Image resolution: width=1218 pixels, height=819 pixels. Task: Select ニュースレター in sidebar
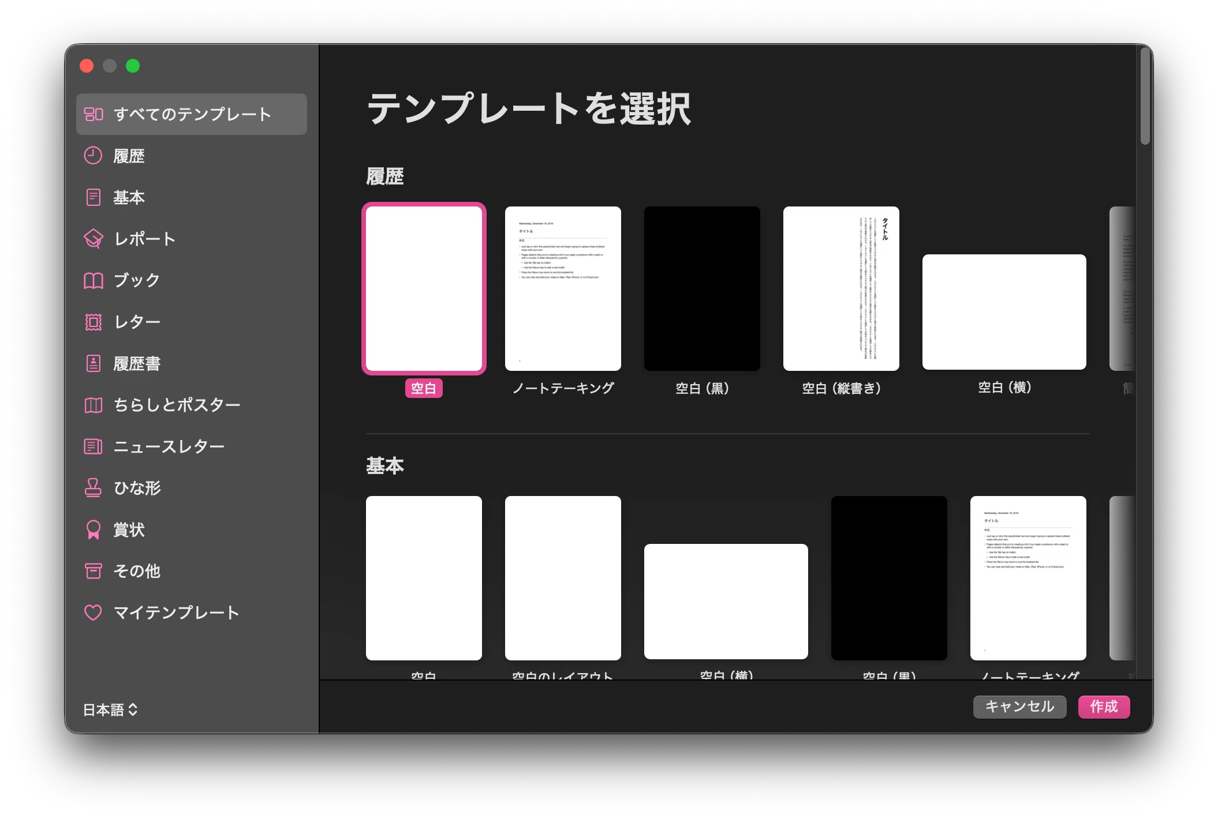point(192,446)
